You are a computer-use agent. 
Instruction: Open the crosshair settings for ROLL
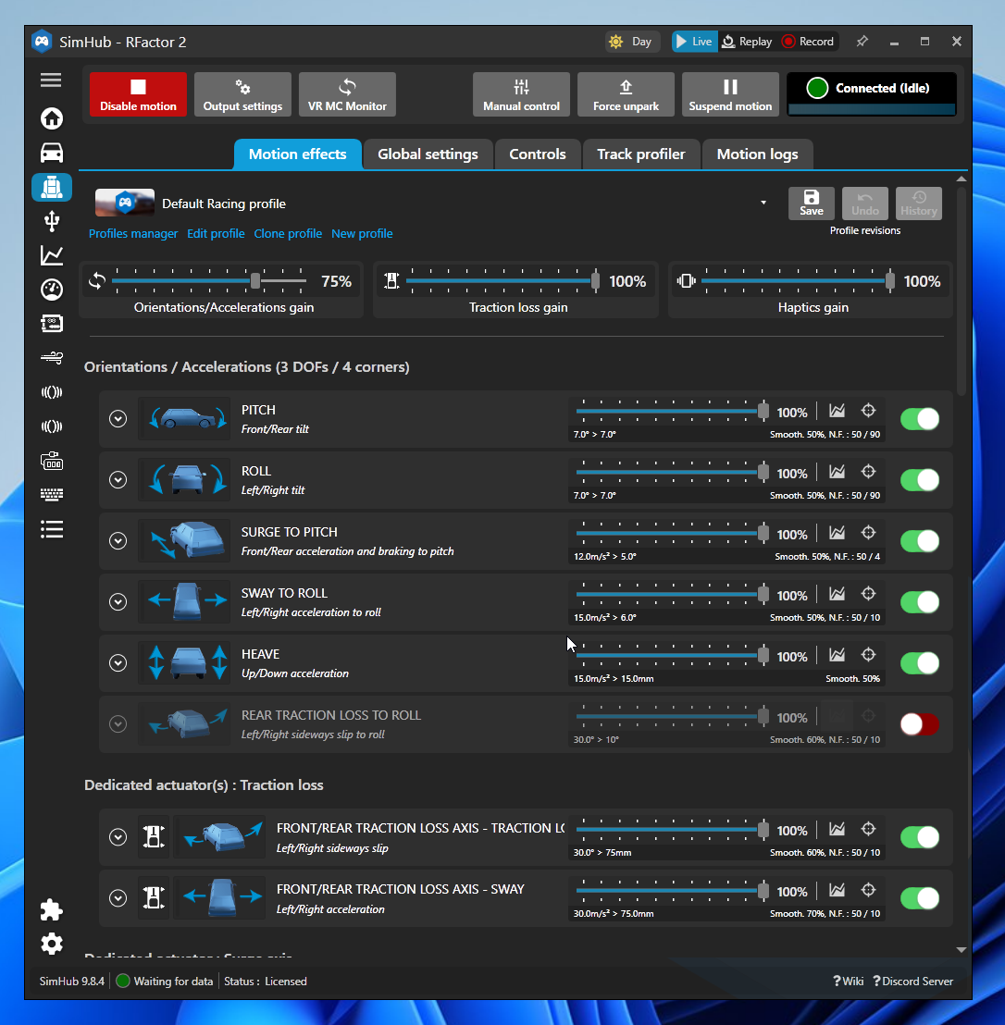868,471
